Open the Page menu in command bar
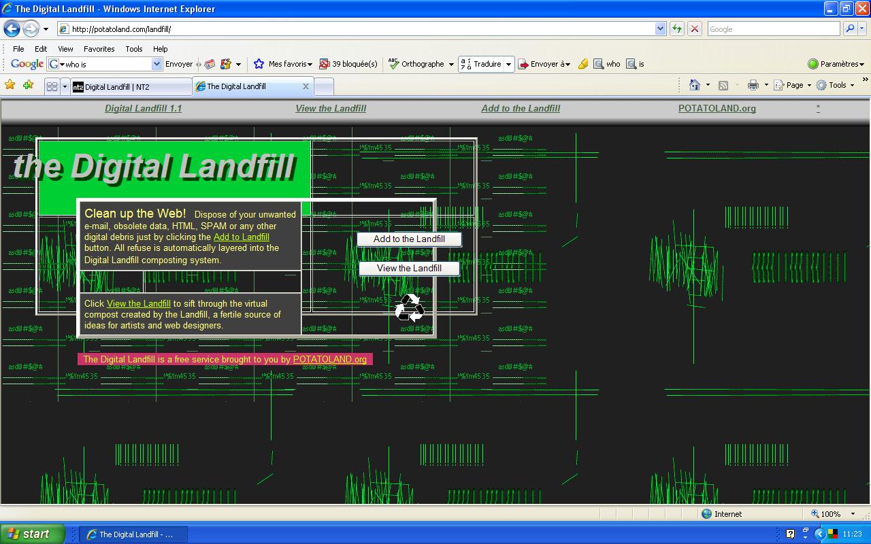This screenshot has height=544, width=871. pyautogui.click(x=793, y=85)
